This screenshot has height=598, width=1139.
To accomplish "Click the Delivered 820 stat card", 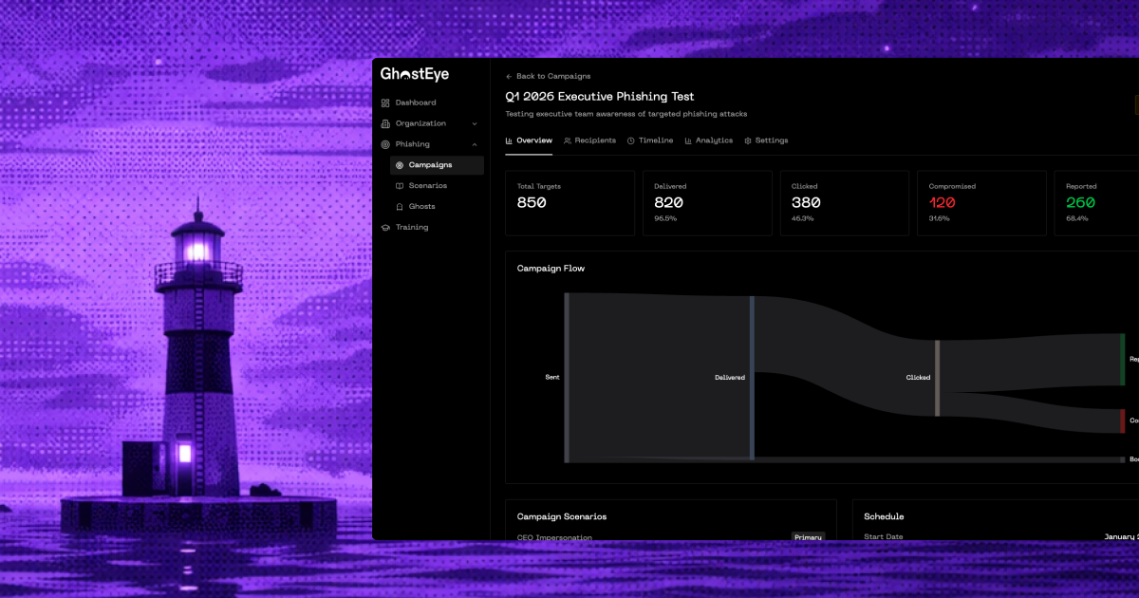I will (x=707, y=203).
